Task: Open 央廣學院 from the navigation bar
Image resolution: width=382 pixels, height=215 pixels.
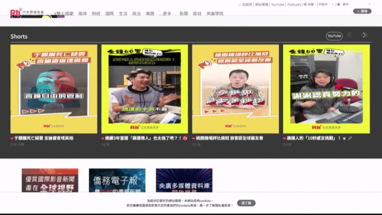Action: coord(215,14)
